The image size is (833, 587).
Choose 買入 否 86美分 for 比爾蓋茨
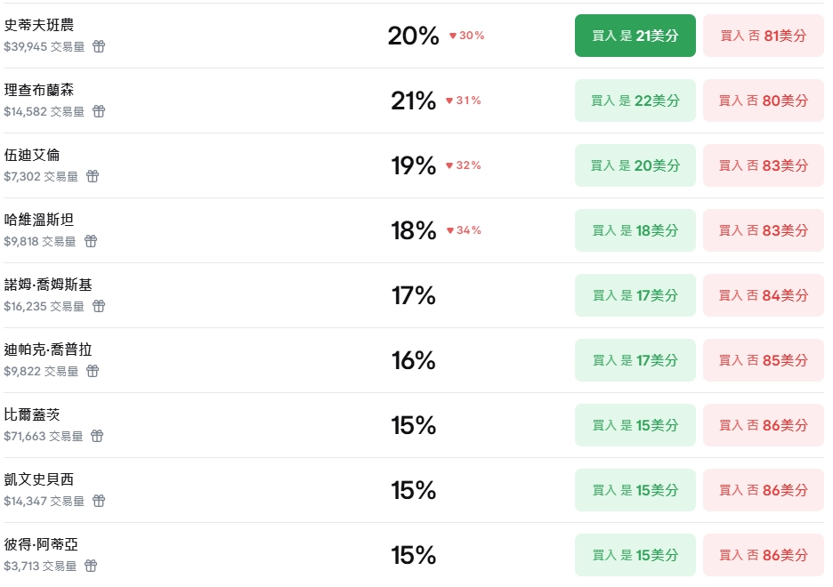[763, 425]
